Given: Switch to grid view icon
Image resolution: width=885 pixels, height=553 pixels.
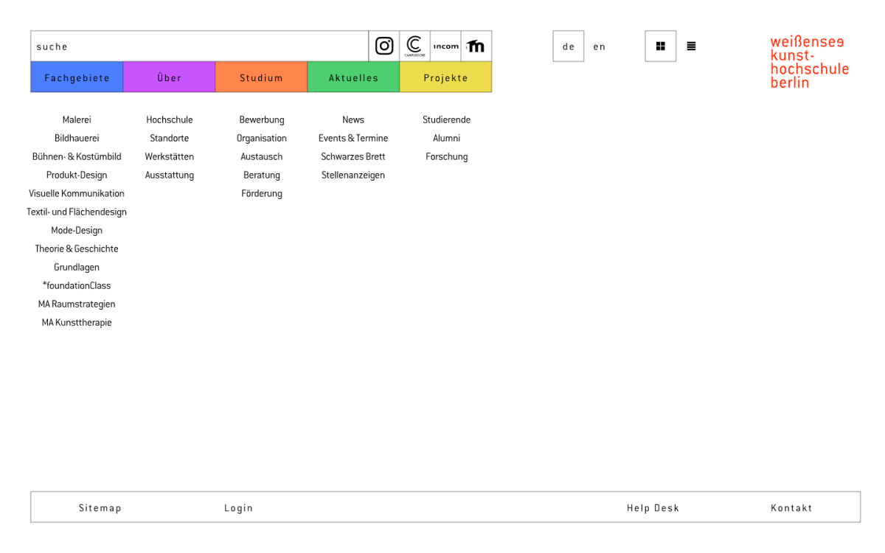Looking at the screenshot, I should [x=660, y=46].
